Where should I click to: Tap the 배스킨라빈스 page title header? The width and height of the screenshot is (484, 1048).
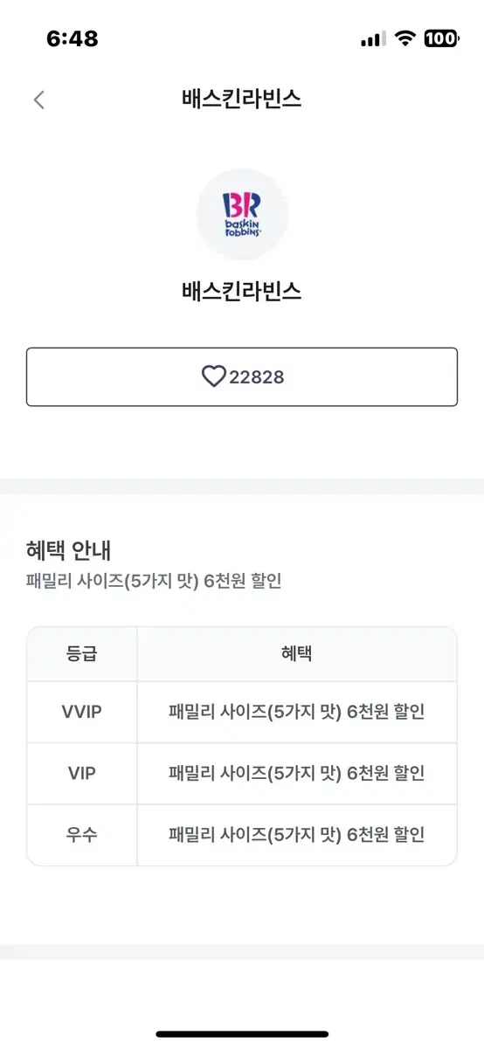242,100
